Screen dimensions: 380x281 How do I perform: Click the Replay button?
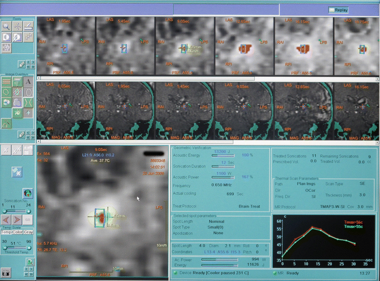point(338,10)
